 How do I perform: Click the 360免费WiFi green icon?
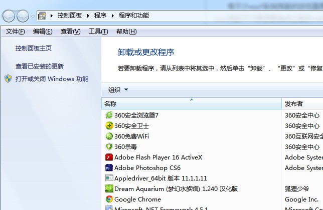coord(109,136)
